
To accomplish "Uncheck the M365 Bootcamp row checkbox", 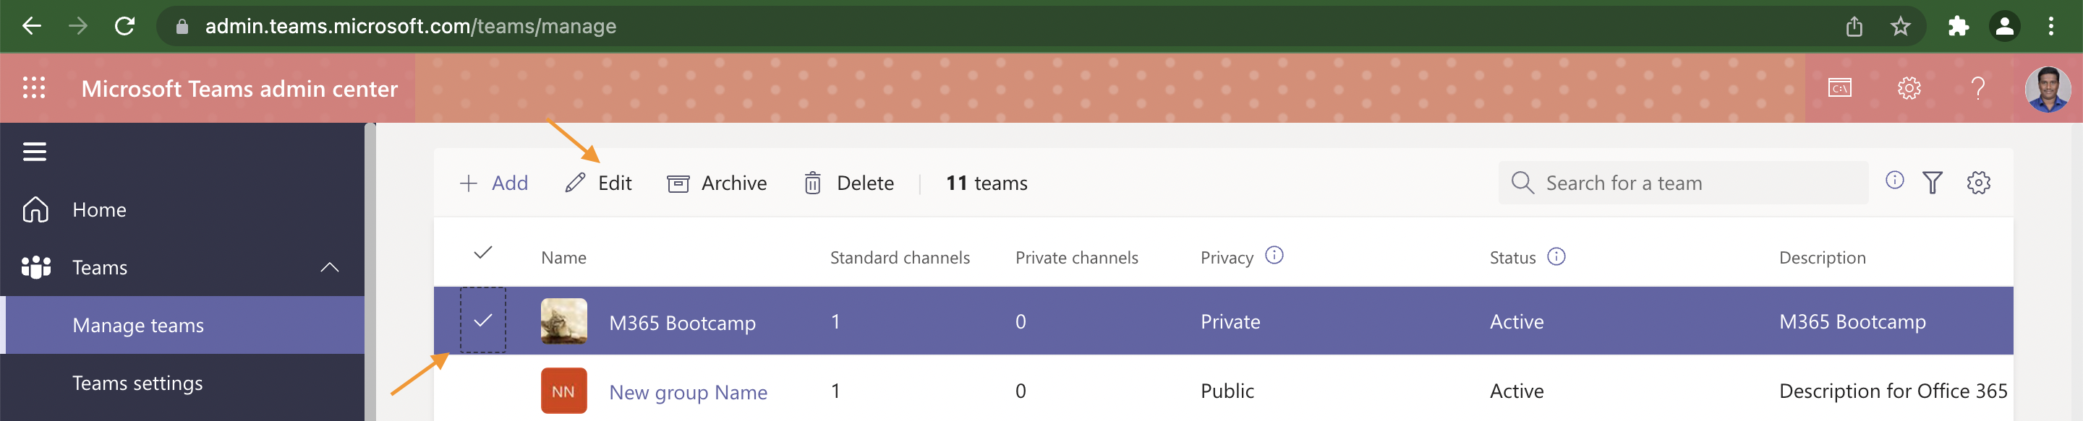I will click(482, 321).
